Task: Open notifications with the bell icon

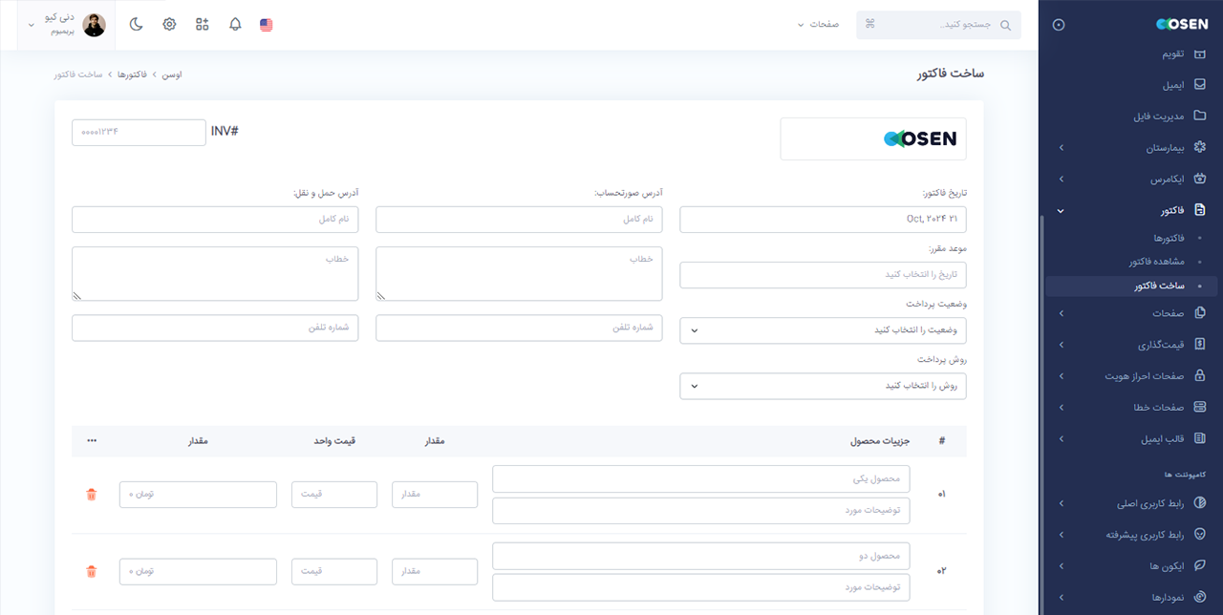Action: pyautogui.click(x=235, y=24)
